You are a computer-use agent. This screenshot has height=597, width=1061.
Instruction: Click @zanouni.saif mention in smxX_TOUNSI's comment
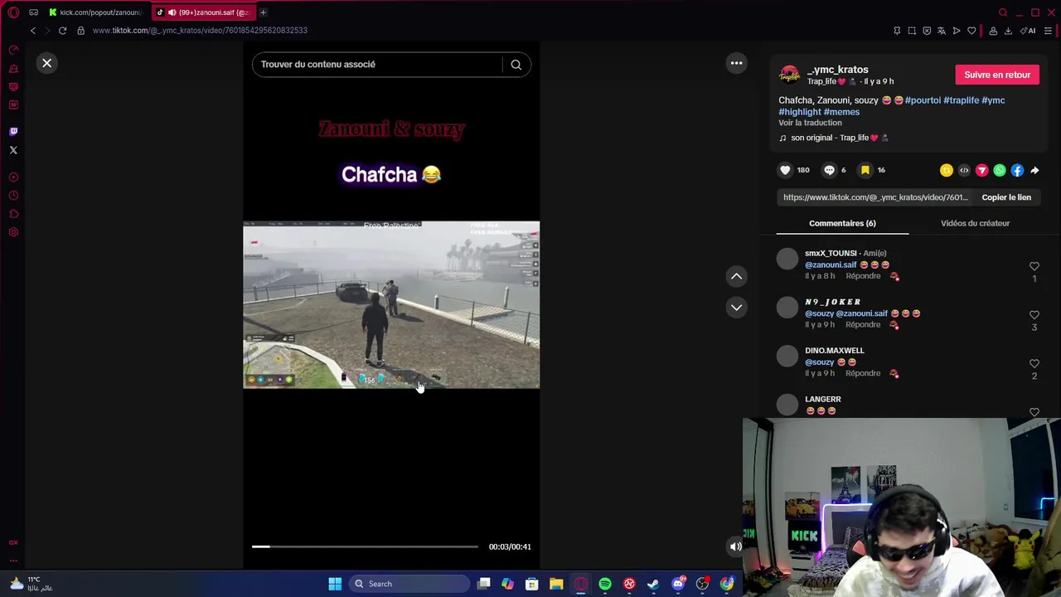click(x=831, y=265)
